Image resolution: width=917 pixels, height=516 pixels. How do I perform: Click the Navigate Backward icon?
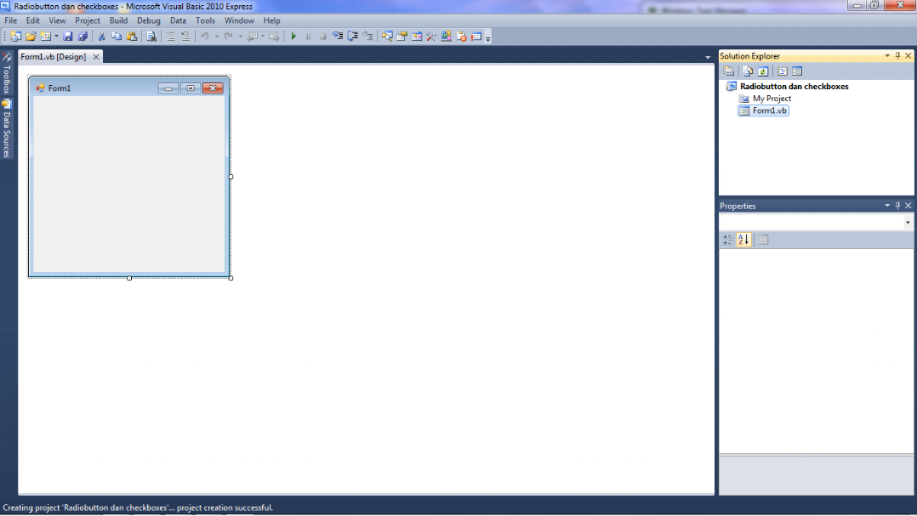click(x=253, y=37)
